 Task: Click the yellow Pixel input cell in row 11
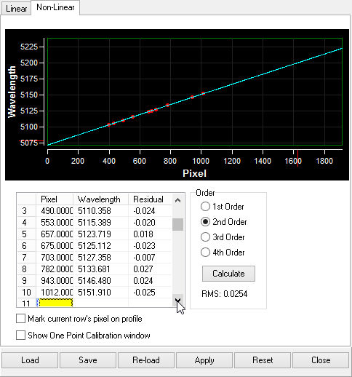click(56, 303)
